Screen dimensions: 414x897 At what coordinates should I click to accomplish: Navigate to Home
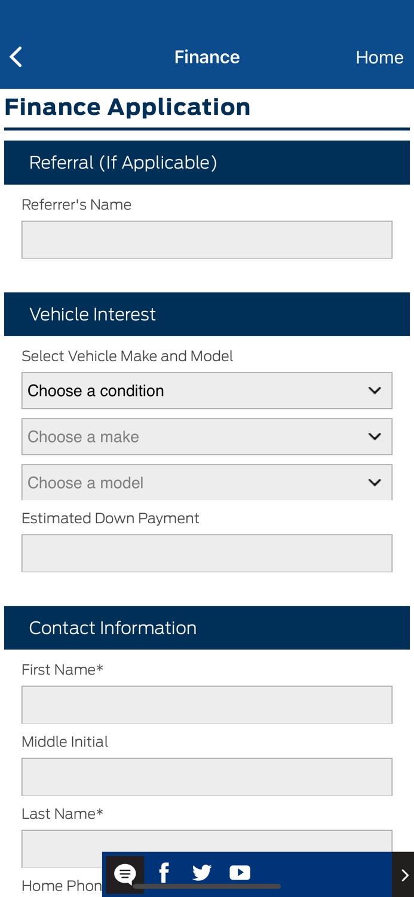pos(380,57)
